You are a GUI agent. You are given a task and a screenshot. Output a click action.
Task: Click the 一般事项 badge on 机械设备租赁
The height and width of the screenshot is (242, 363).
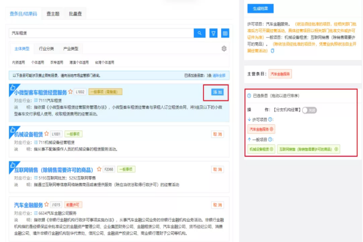73,134
